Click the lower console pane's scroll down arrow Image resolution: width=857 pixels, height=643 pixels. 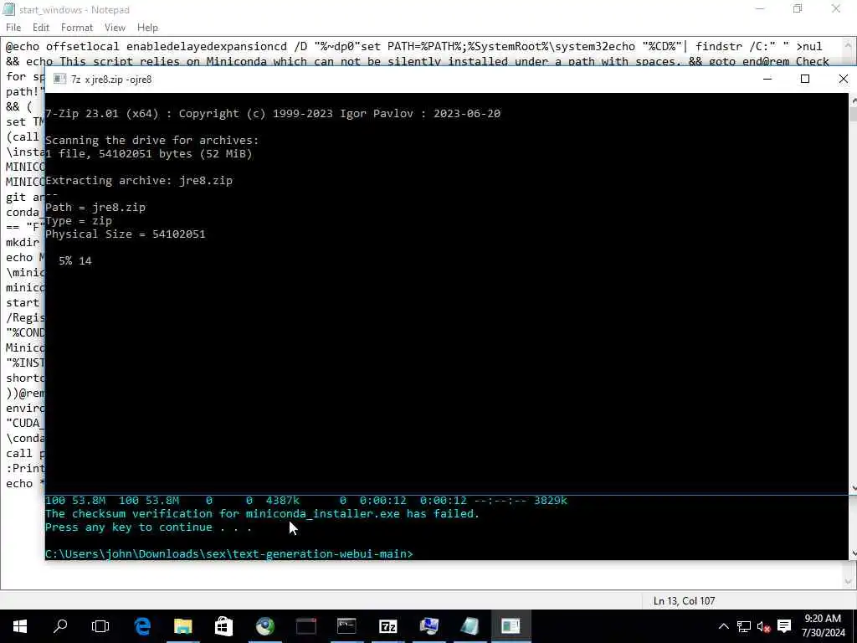click(853, 553)
